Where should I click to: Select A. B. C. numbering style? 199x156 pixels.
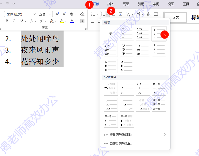point(111,66)
